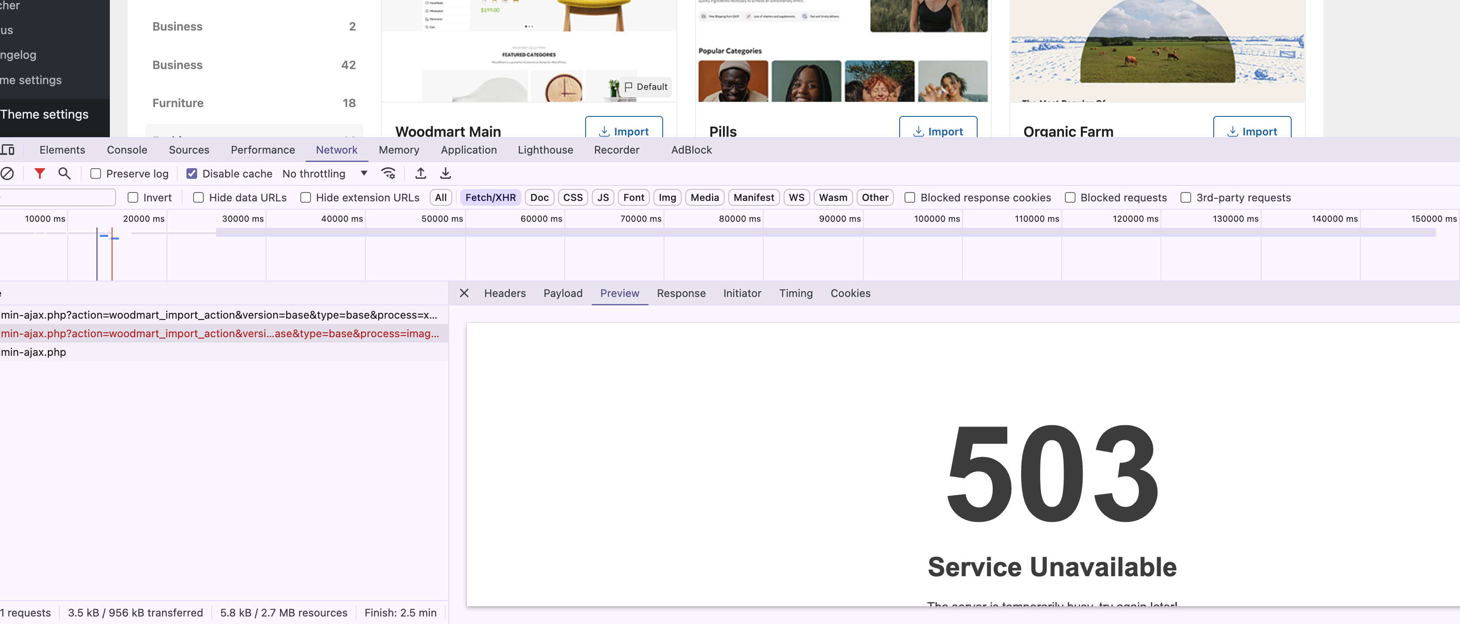Image resolution: width=1460 pixels, height=624 pixels.
Task: Tick the Blocked requests checkbox
Action: pos(1070,198)
